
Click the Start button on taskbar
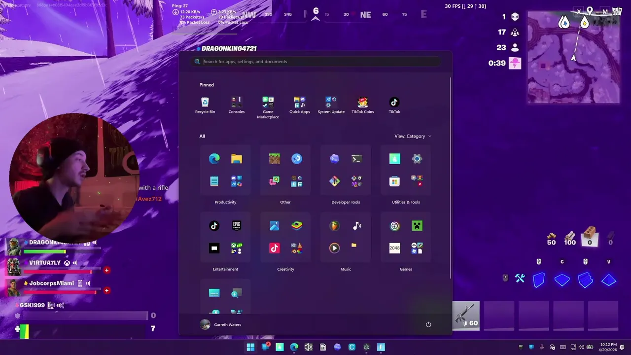[250, 347]
